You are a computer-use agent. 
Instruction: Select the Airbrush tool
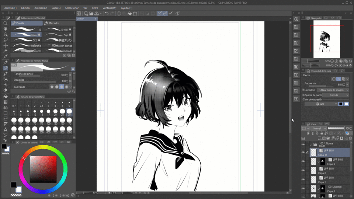6,79
